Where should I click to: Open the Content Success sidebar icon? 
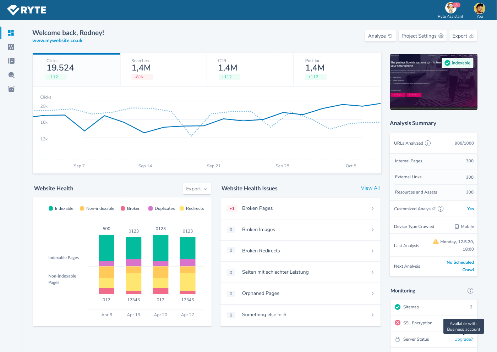[11, 61]
